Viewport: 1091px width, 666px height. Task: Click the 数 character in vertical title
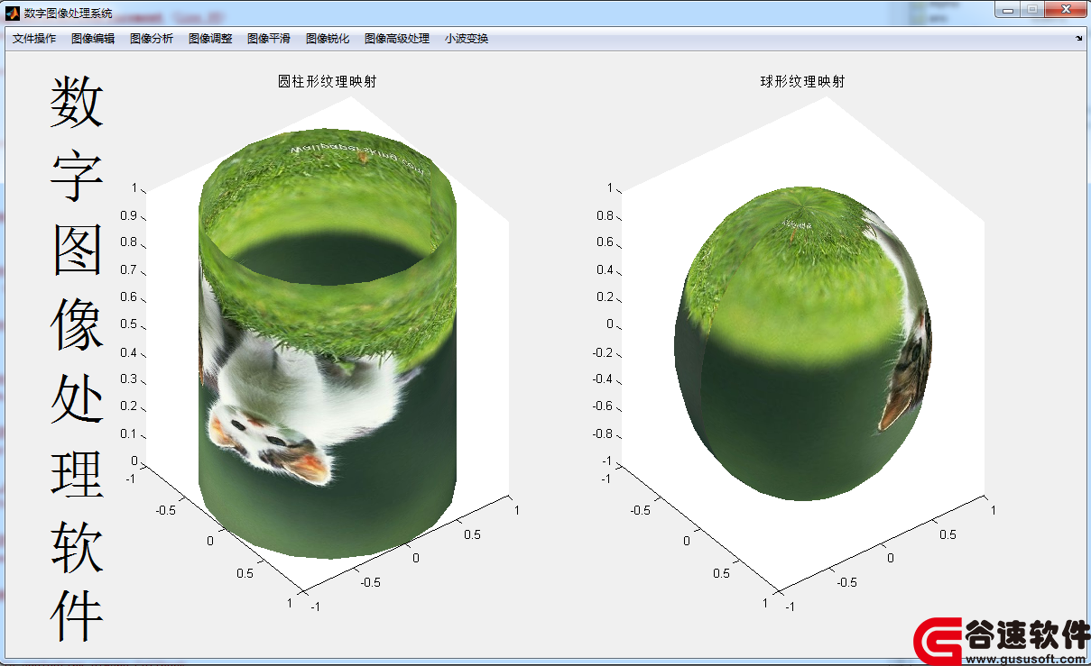coord(77,102)
